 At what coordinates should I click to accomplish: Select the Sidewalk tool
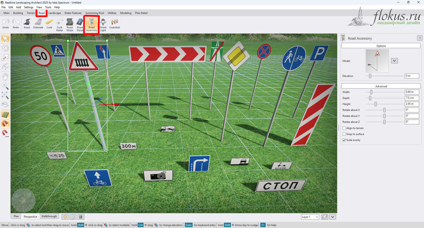[x=38, y=24]
